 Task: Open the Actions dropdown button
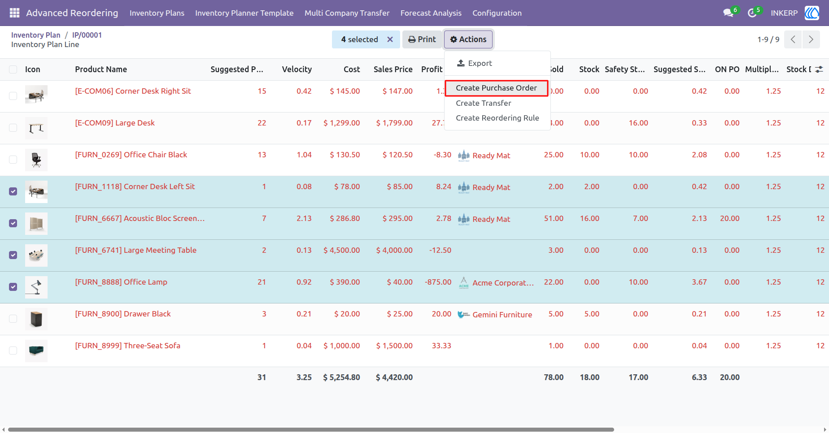click(x=468, y=39)
